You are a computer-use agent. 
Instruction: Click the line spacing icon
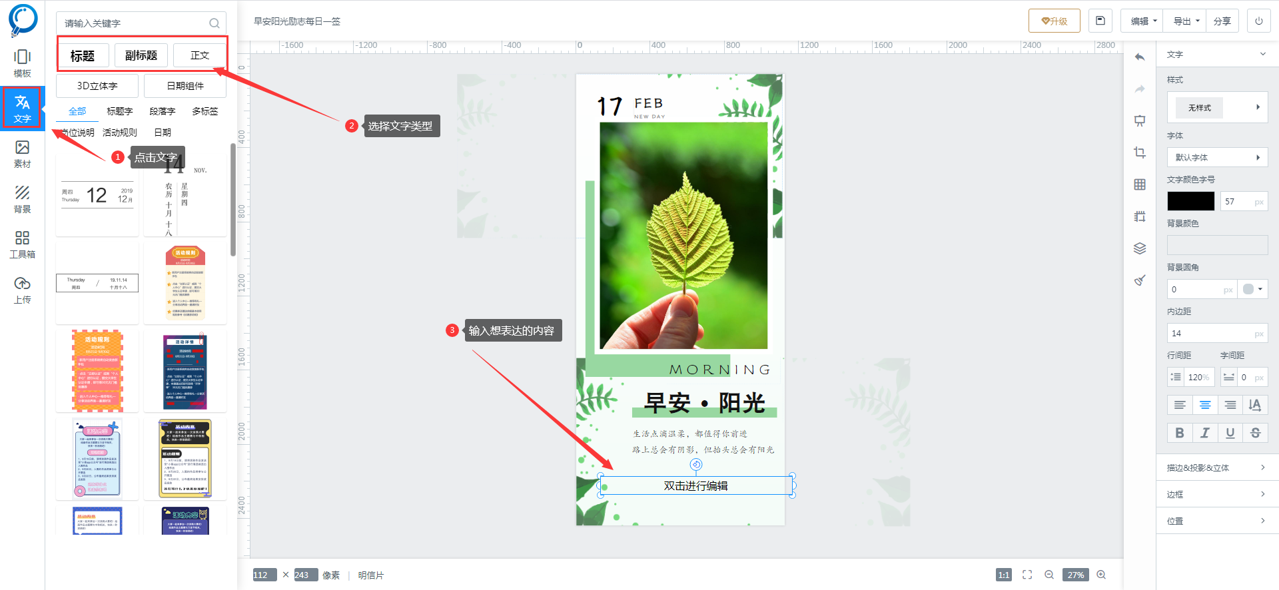1176,377
